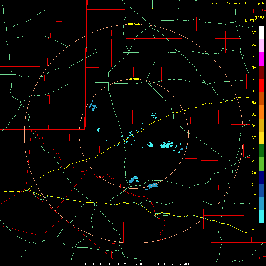266x266 pixels.
Task: Click the 58 value on the legend
Action: 254,56
